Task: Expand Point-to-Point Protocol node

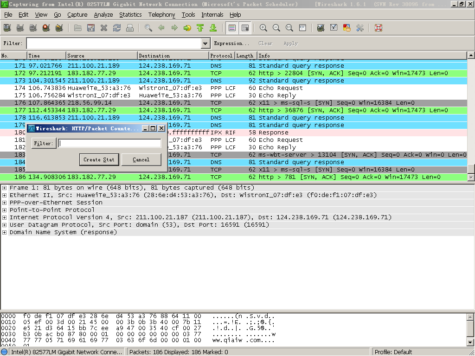Action: [4, 210]
